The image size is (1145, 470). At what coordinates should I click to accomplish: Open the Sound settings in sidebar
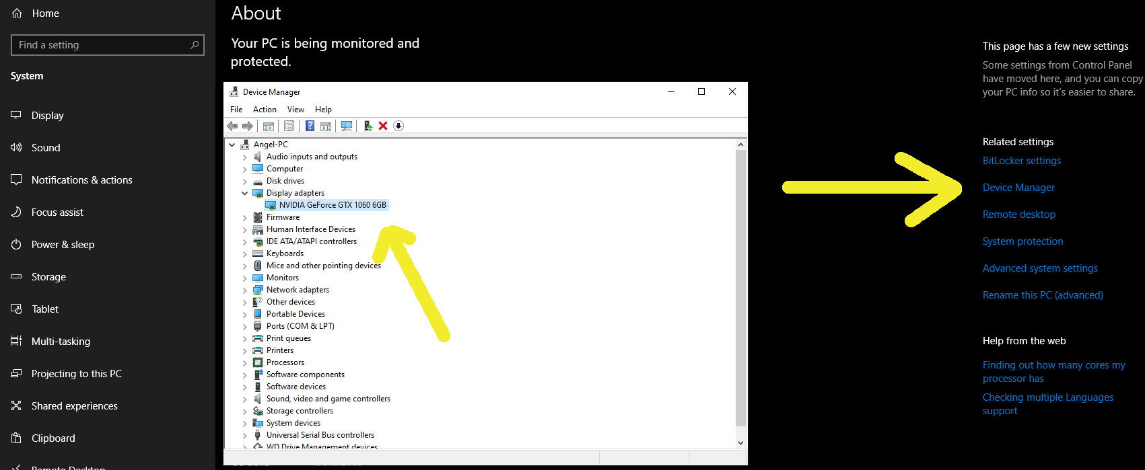46,148
